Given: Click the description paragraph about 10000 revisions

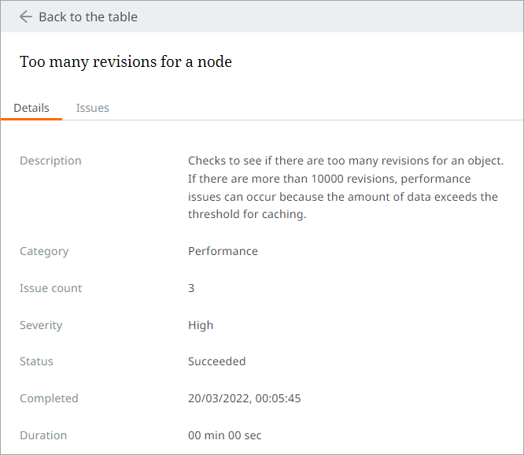Looking at the screenshot, I should point(345,187).
